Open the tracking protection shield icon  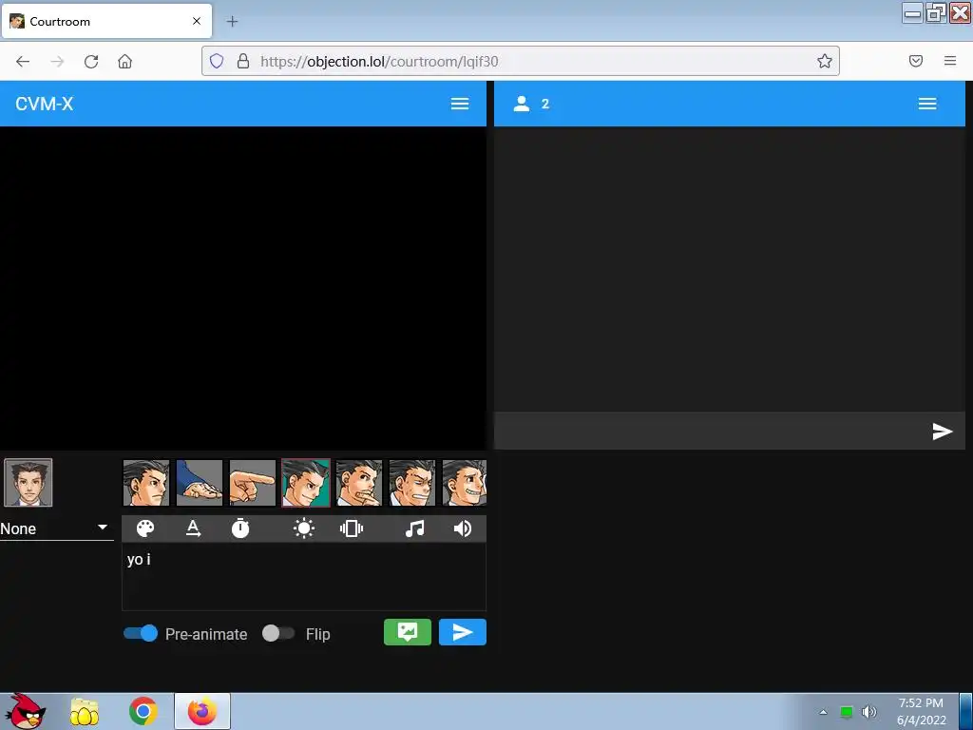click(217, 61)
